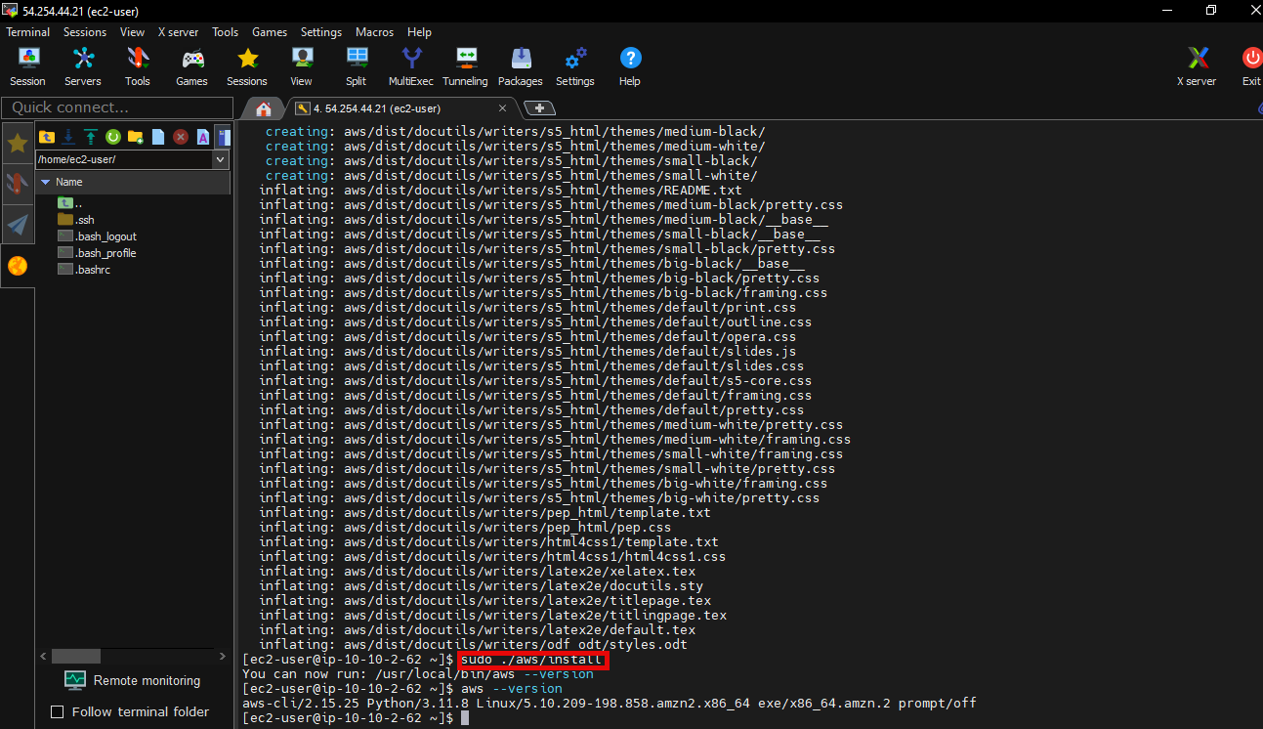Toggle the Name column sort arrow
The width and height of the screenshot is (1263, 729).
[45, 182]
